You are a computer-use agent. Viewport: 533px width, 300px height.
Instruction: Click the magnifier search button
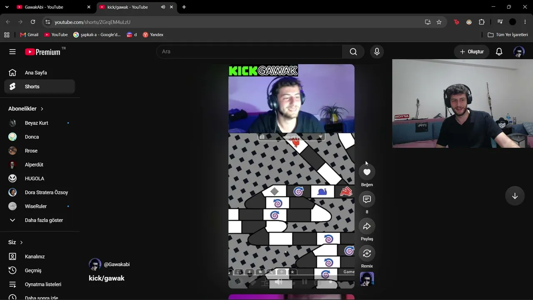[x=354, y=52]
